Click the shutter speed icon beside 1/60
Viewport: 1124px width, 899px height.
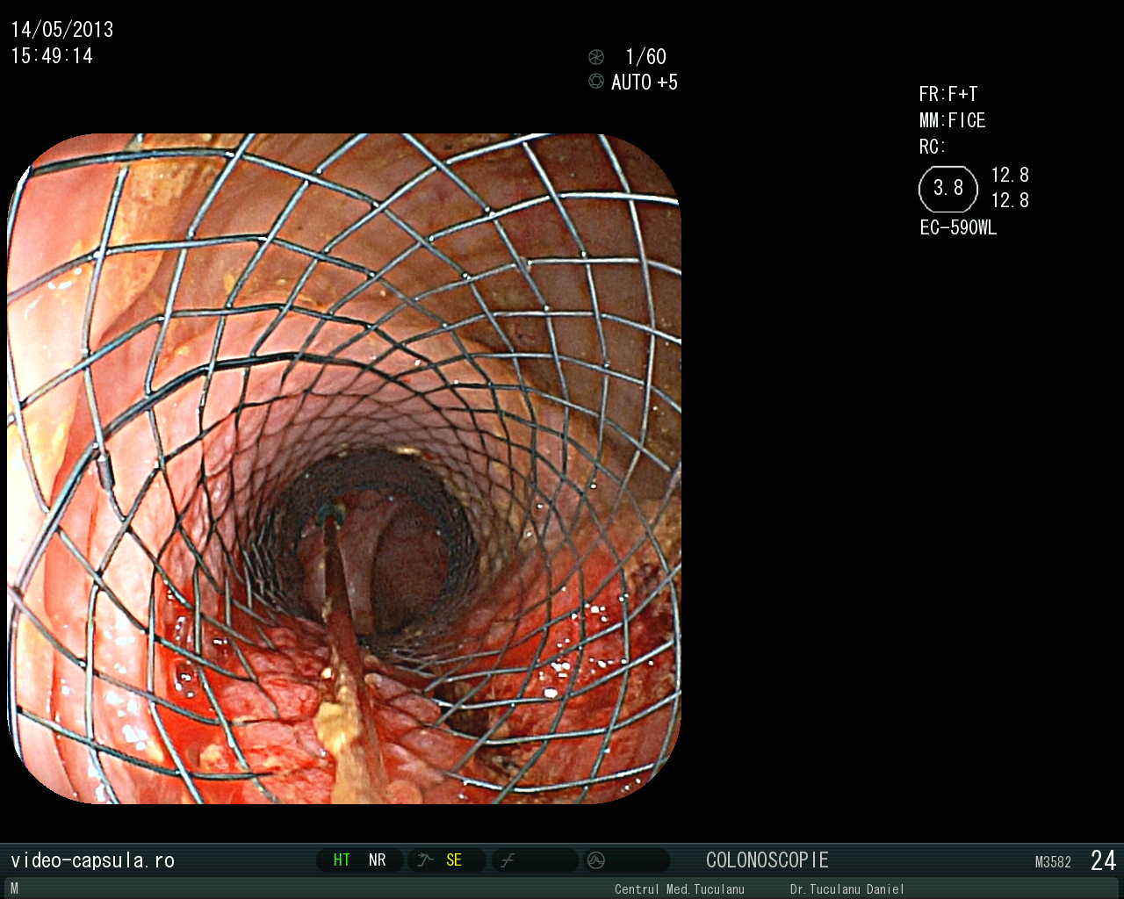click(x=596, y=57)
